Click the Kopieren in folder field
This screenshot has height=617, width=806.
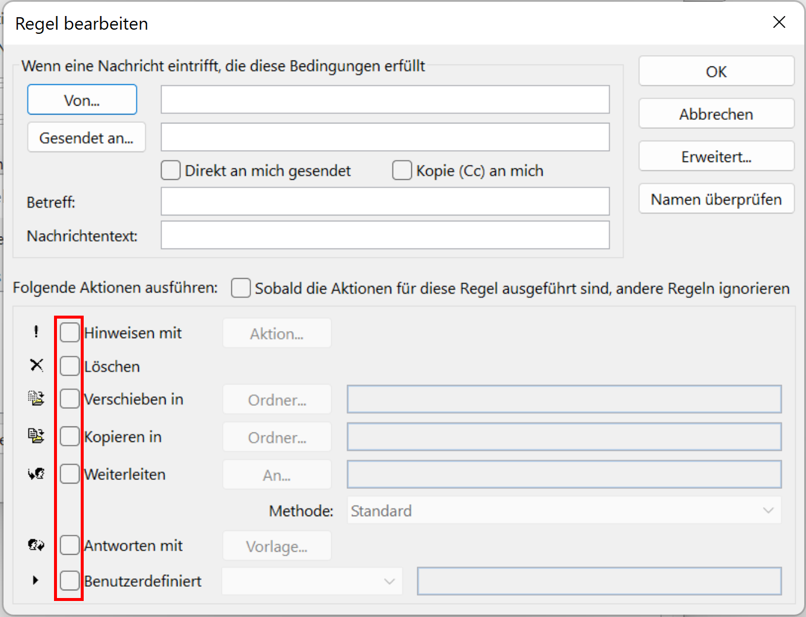tap(564, 437)
